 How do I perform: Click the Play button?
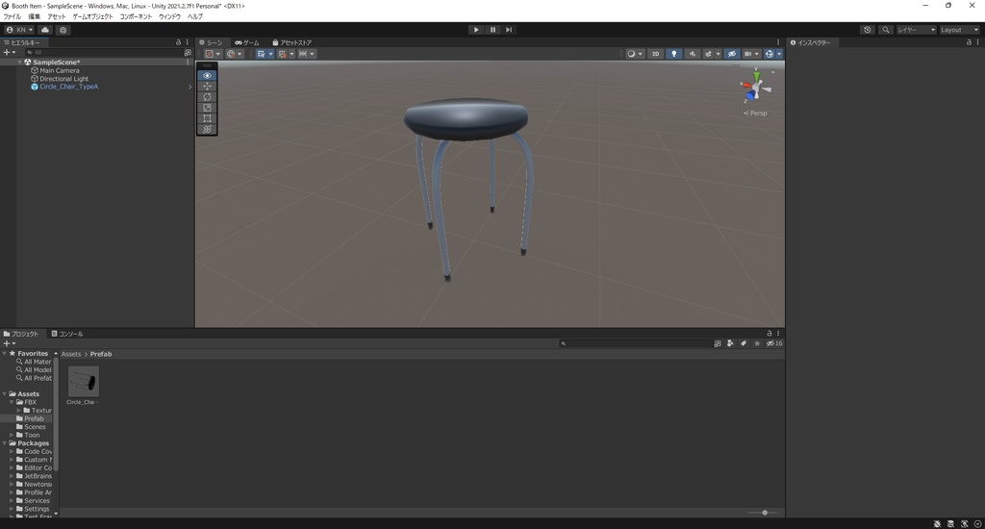click(x=476, y=30)
